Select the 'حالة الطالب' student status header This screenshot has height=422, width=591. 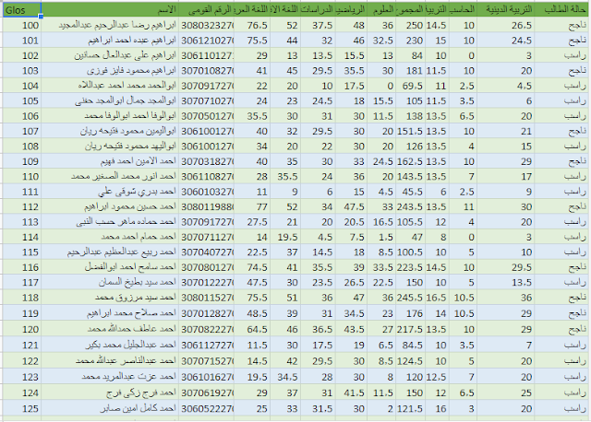pos(561,10)
